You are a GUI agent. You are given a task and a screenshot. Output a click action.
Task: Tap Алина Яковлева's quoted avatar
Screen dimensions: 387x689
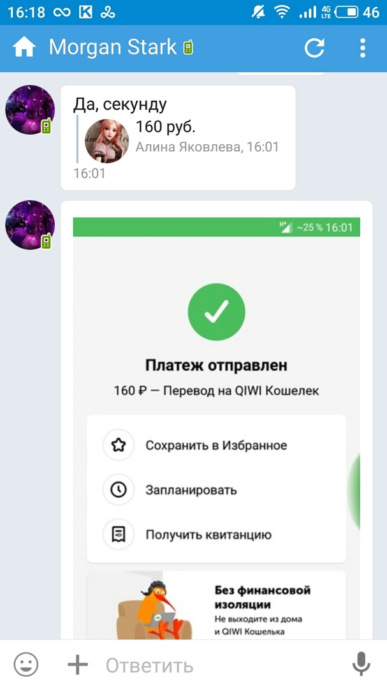[x=106, y=141]
